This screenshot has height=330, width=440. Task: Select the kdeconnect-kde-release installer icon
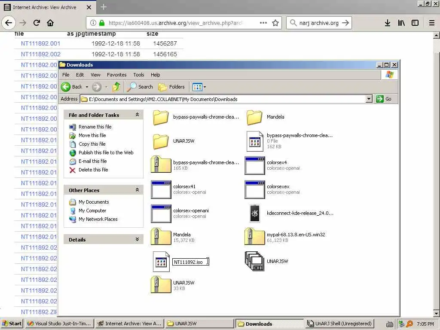tap(255, 213)
